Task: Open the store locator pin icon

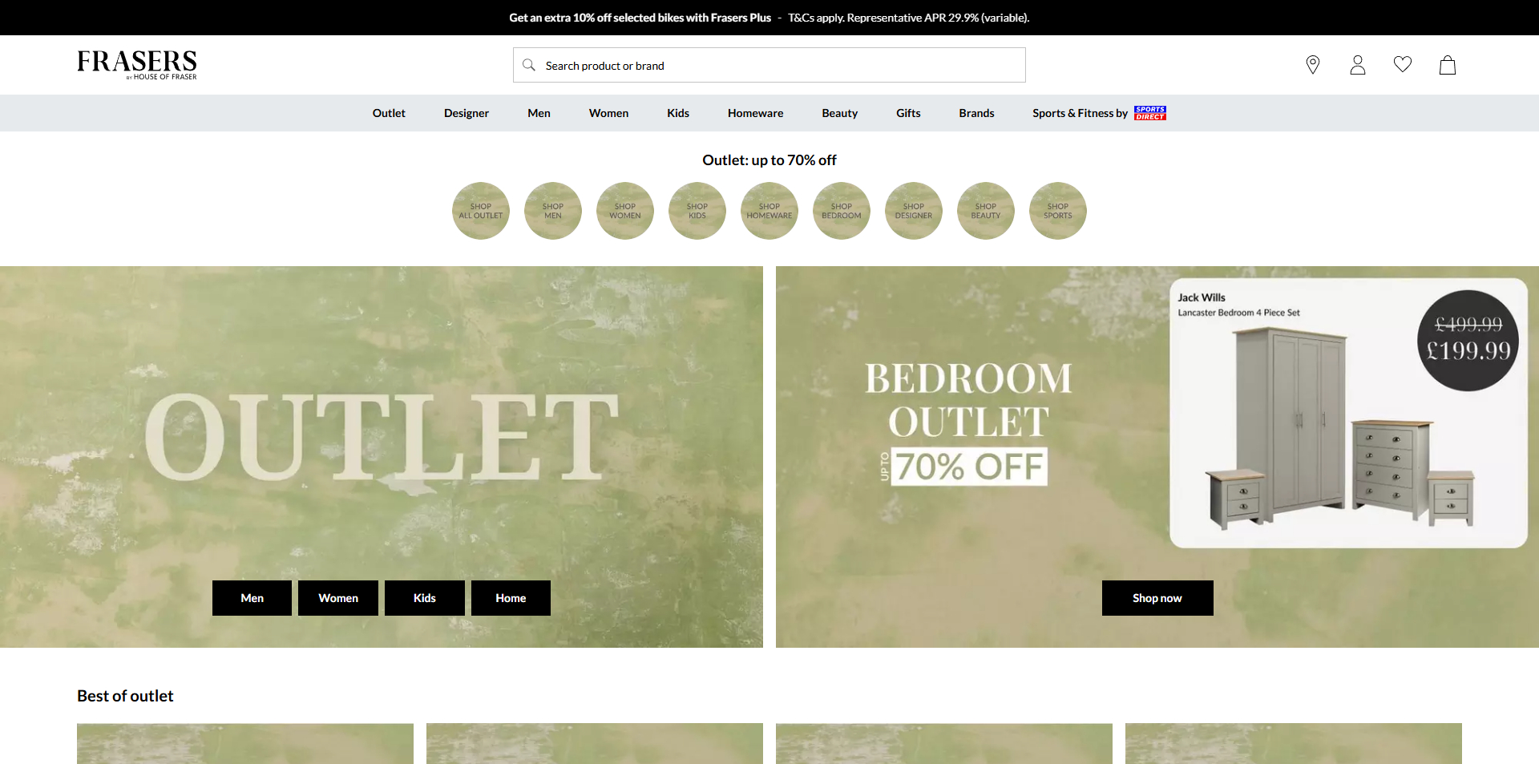Action: [x=1312, y=65]
